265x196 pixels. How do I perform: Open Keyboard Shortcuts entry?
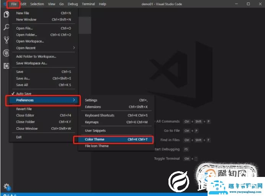point(116,116)
